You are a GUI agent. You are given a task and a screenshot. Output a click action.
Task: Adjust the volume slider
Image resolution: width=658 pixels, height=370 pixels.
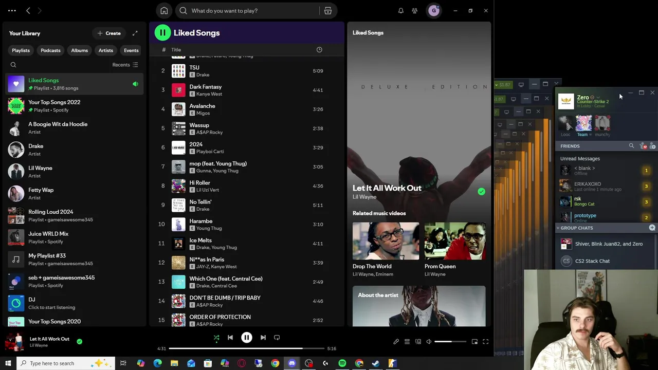[450, 342]
